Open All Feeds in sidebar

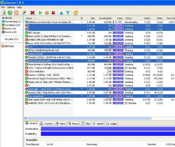click(8, 46)
